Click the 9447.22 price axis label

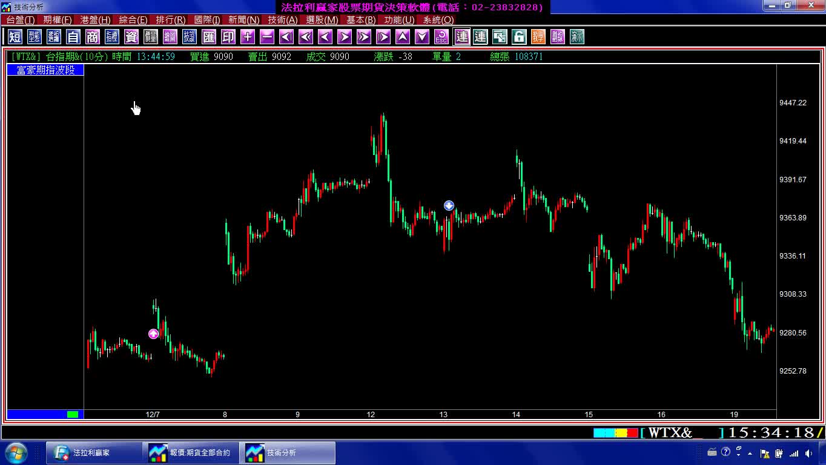point(793,103)
